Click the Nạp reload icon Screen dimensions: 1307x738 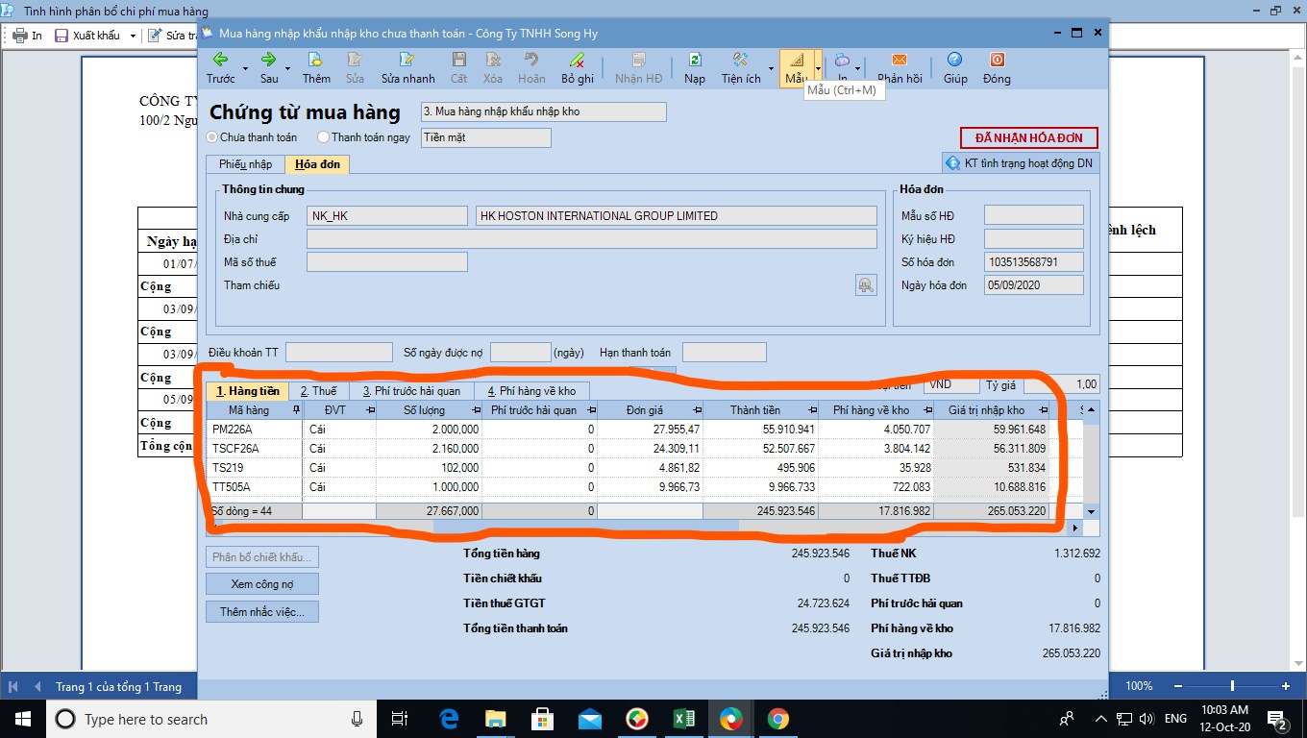click(x=694, y=60)
